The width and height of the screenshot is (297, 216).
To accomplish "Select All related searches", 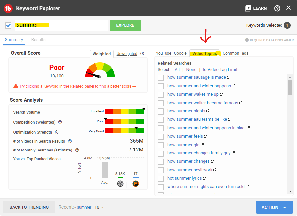I will tap(177, 69).
